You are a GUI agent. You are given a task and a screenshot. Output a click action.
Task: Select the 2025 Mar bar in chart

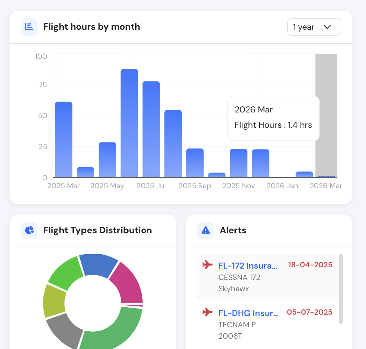point(64,139)
